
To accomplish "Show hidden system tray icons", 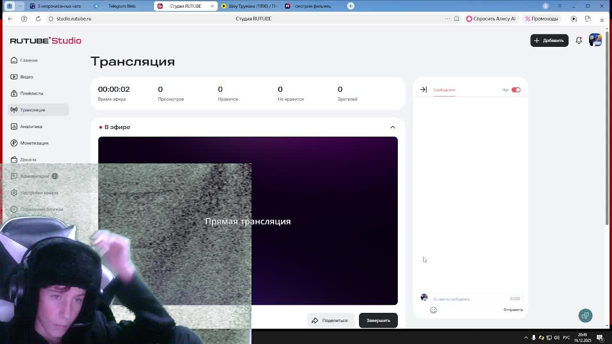I will (526, 338).
